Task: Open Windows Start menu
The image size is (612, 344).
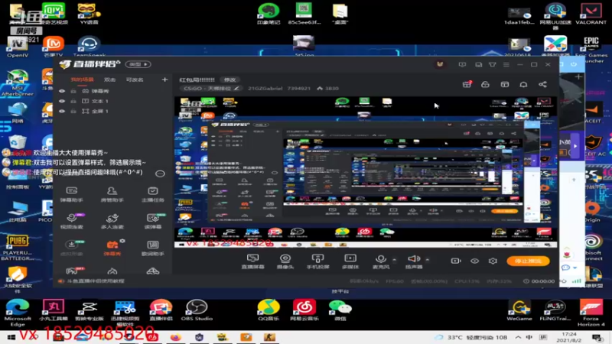Action: coord(11,337)
